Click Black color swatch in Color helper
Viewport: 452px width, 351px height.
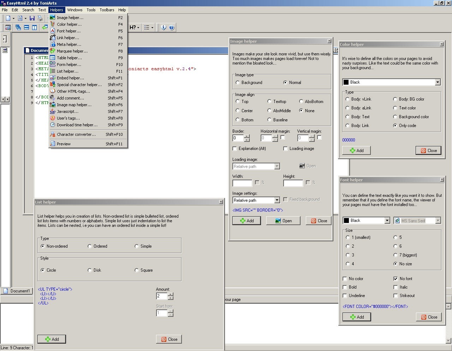[346, 82]
